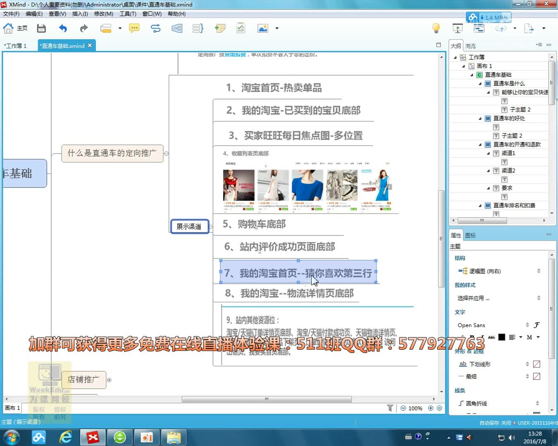This screenshot has width=558, height=446.
Task: Change the 圆角折线 line style
Action: point(499,403)
